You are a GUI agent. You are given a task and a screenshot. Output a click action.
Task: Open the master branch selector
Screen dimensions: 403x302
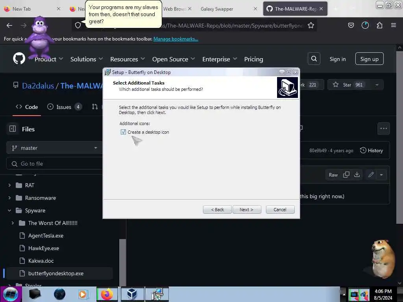click(54, 148)
